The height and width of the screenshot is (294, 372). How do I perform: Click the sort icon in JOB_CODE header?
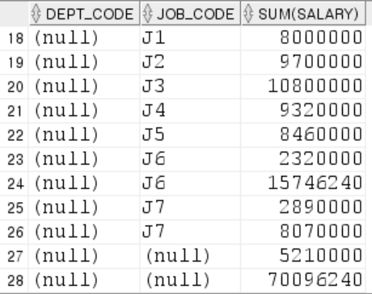147,14
